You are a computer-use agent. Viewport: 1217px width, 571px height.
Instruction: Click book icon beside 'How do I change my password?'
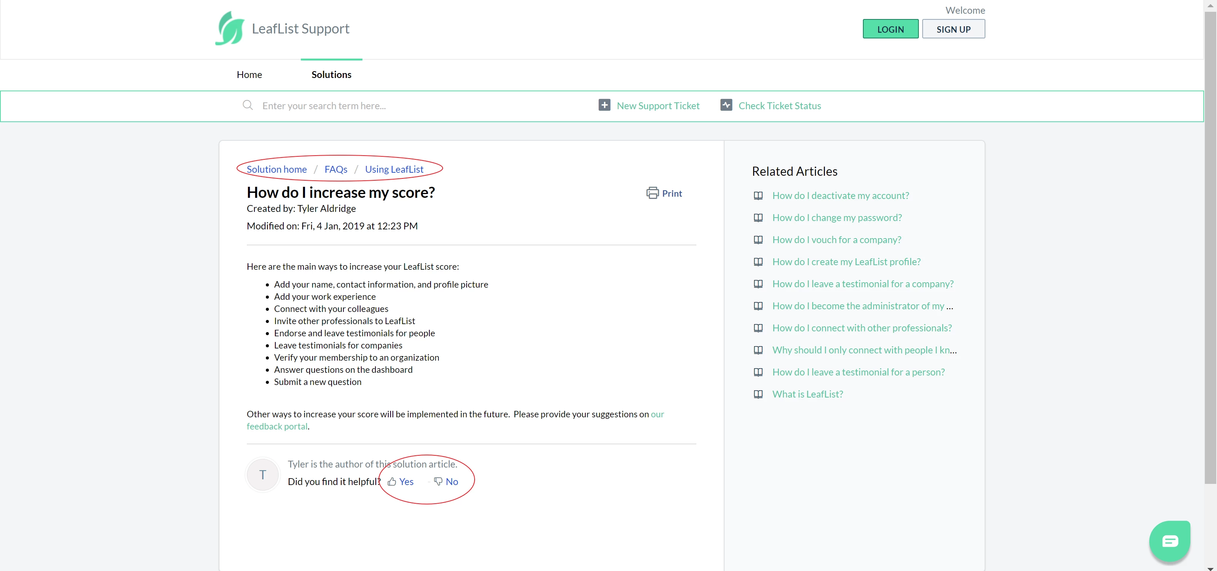758,218
